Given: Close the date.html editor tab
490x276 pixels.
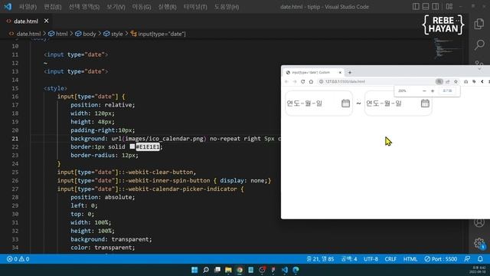Looking at the screenshot, I should [x=46, y=21].
